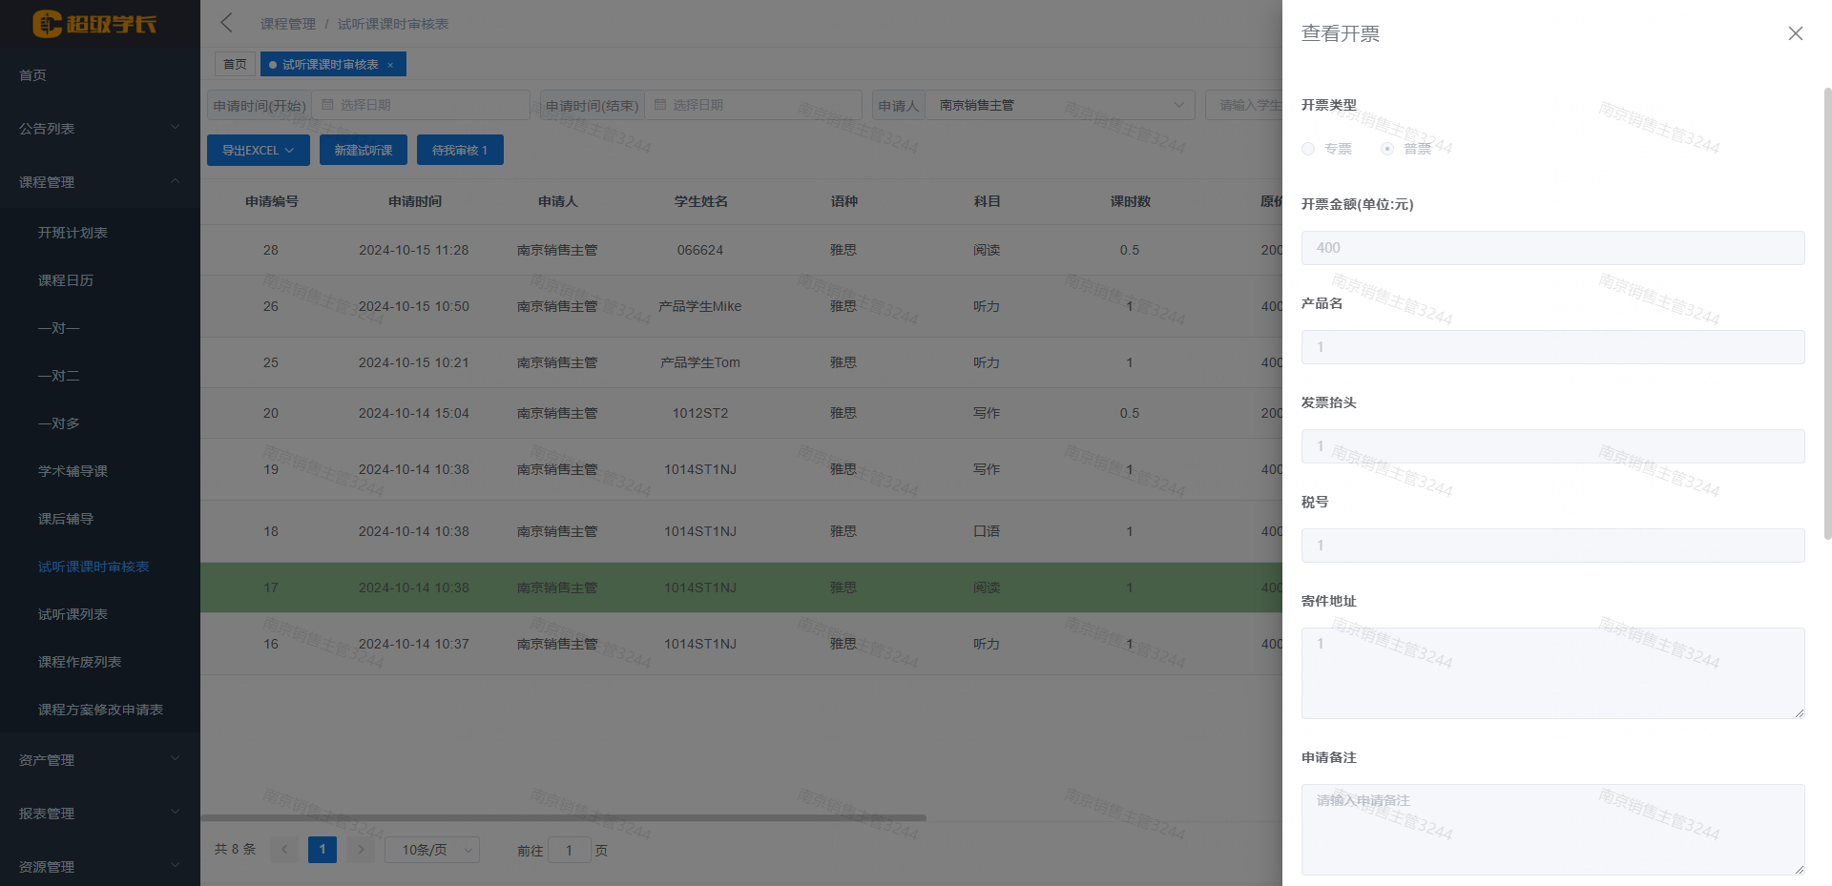Click the 申请备注 textarea
Screen dimensions: 1832x886
click(x=1552, y=829)
